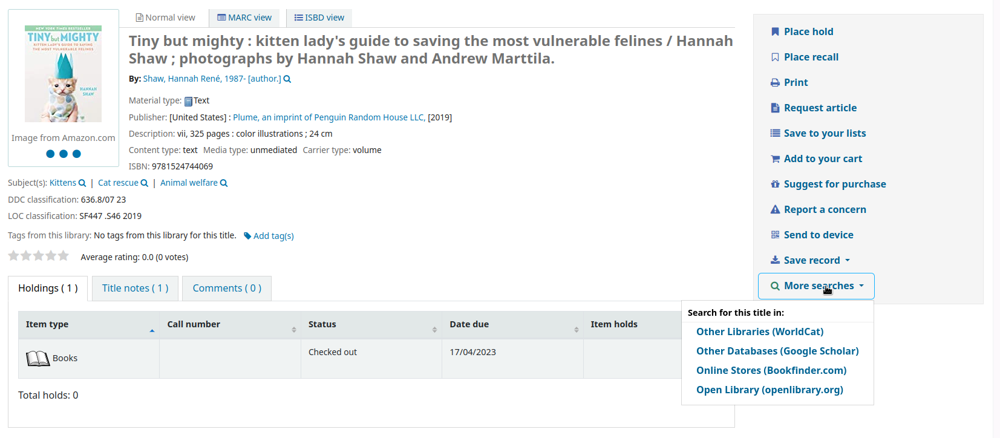
Task: Open the Save record dropdown
Action: tap(810, 260)
